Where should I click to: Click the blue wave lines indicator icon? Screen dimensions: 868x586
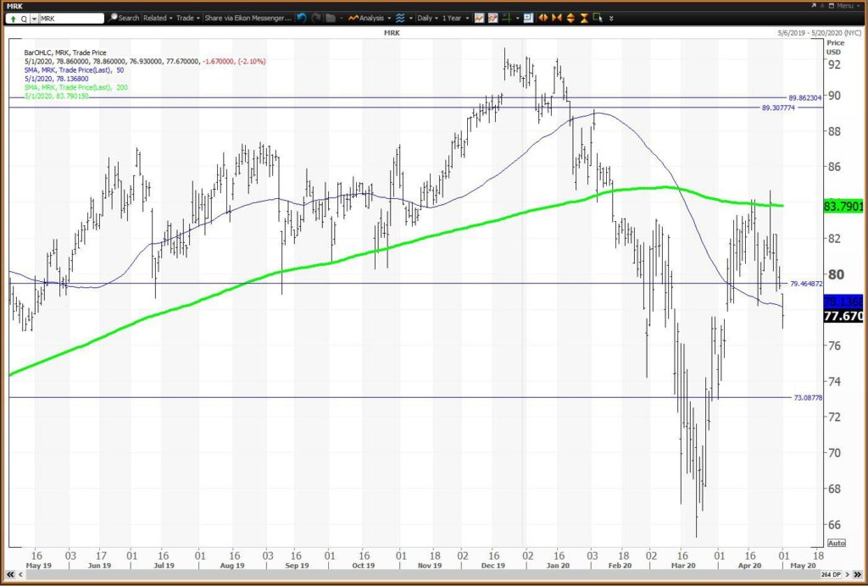point(400,19)
